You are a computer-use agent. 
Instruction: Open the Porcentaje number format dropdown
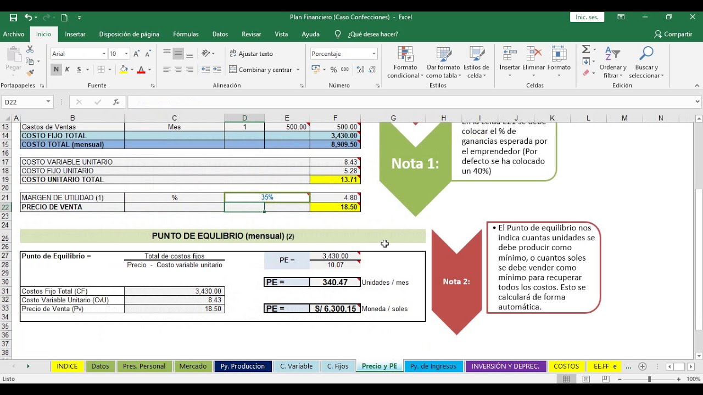pyautogui.click(x=373, y=54)
